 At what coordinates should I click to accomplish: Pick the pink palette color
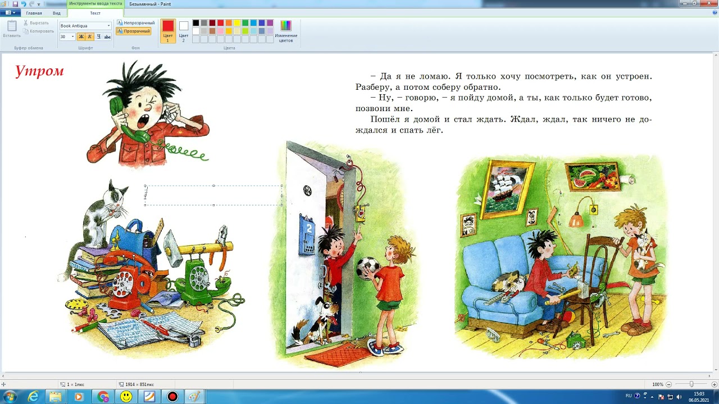220,31
